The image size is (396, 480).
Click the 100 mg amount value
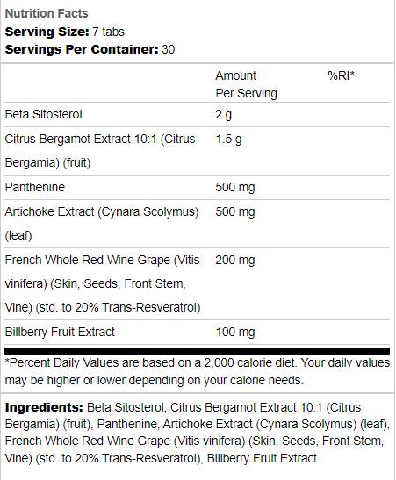(x=235, y=333)
